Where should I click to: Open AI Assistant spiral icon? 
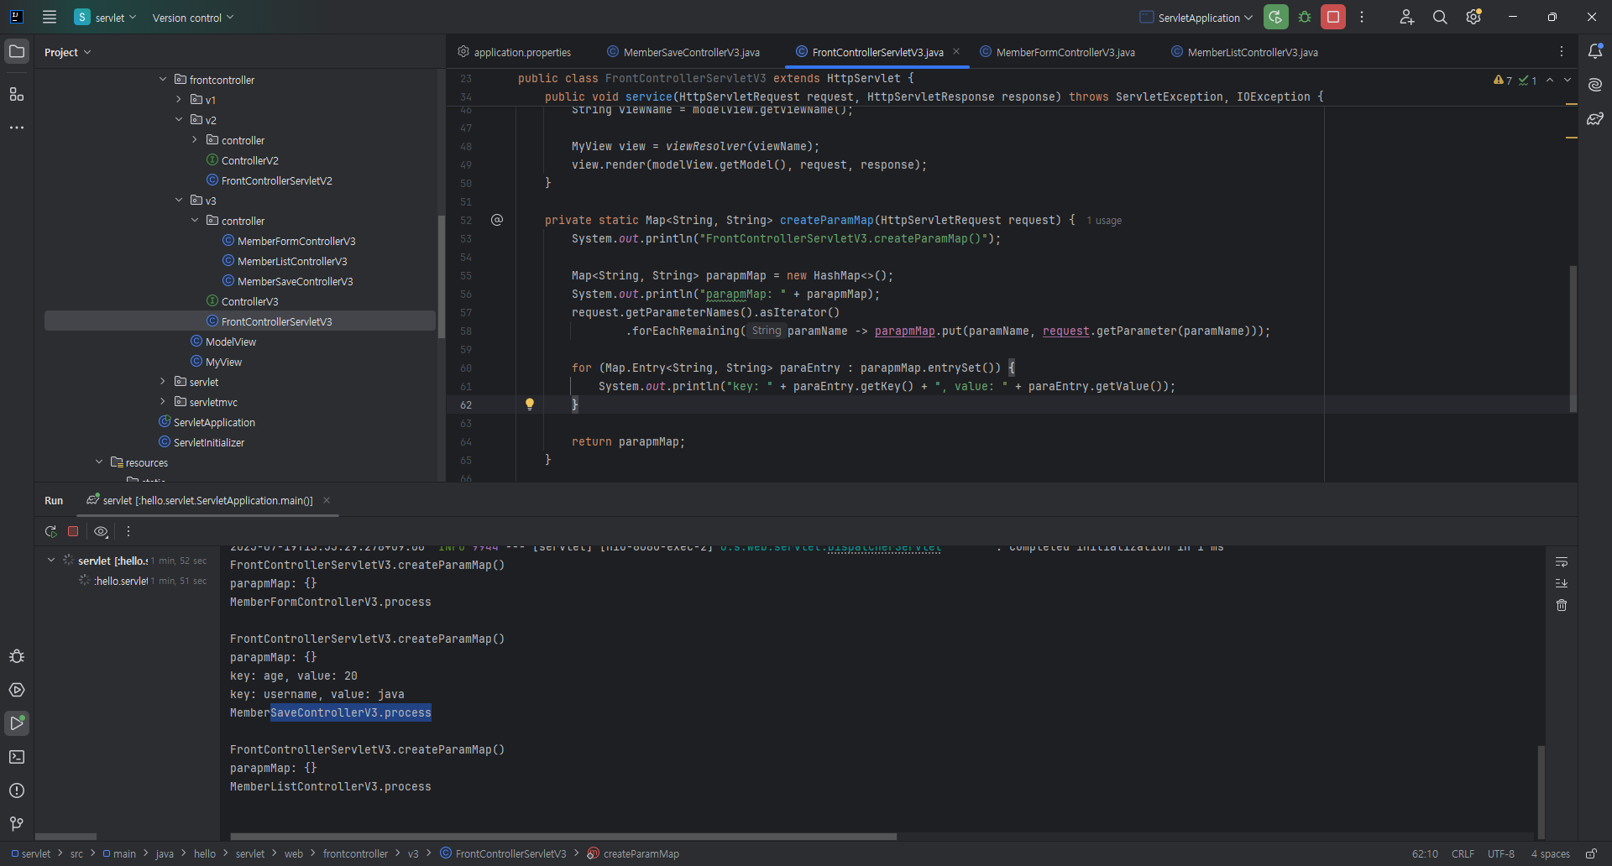[1595, 85]
